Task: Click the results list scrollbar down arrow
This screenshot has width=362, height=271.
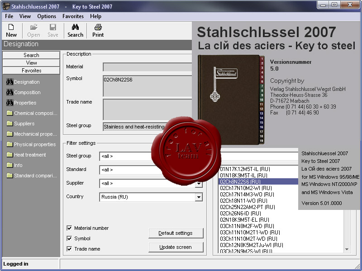Action: (x=347, y=249)
